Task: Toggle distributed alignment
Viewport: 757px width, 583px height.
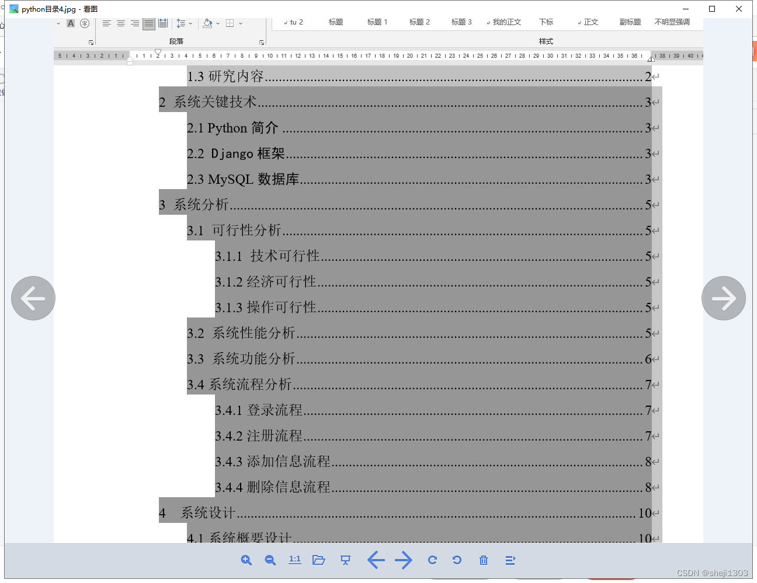Action: (162, 23)
